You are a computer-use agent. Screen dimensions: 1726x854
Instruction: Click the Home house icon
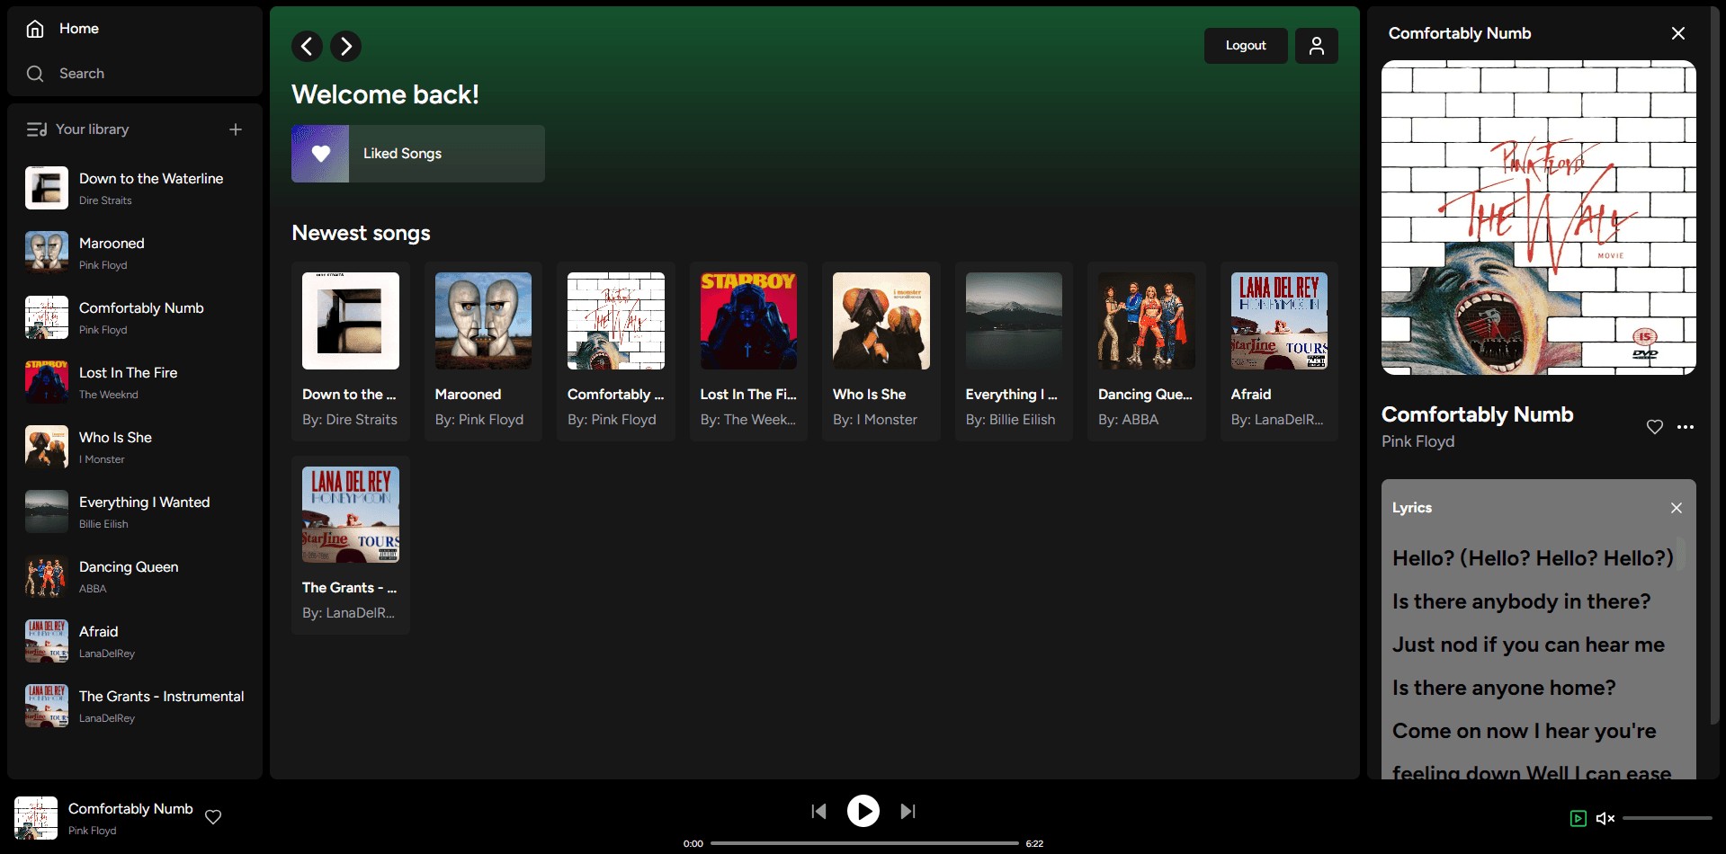[x=35, y=29]
